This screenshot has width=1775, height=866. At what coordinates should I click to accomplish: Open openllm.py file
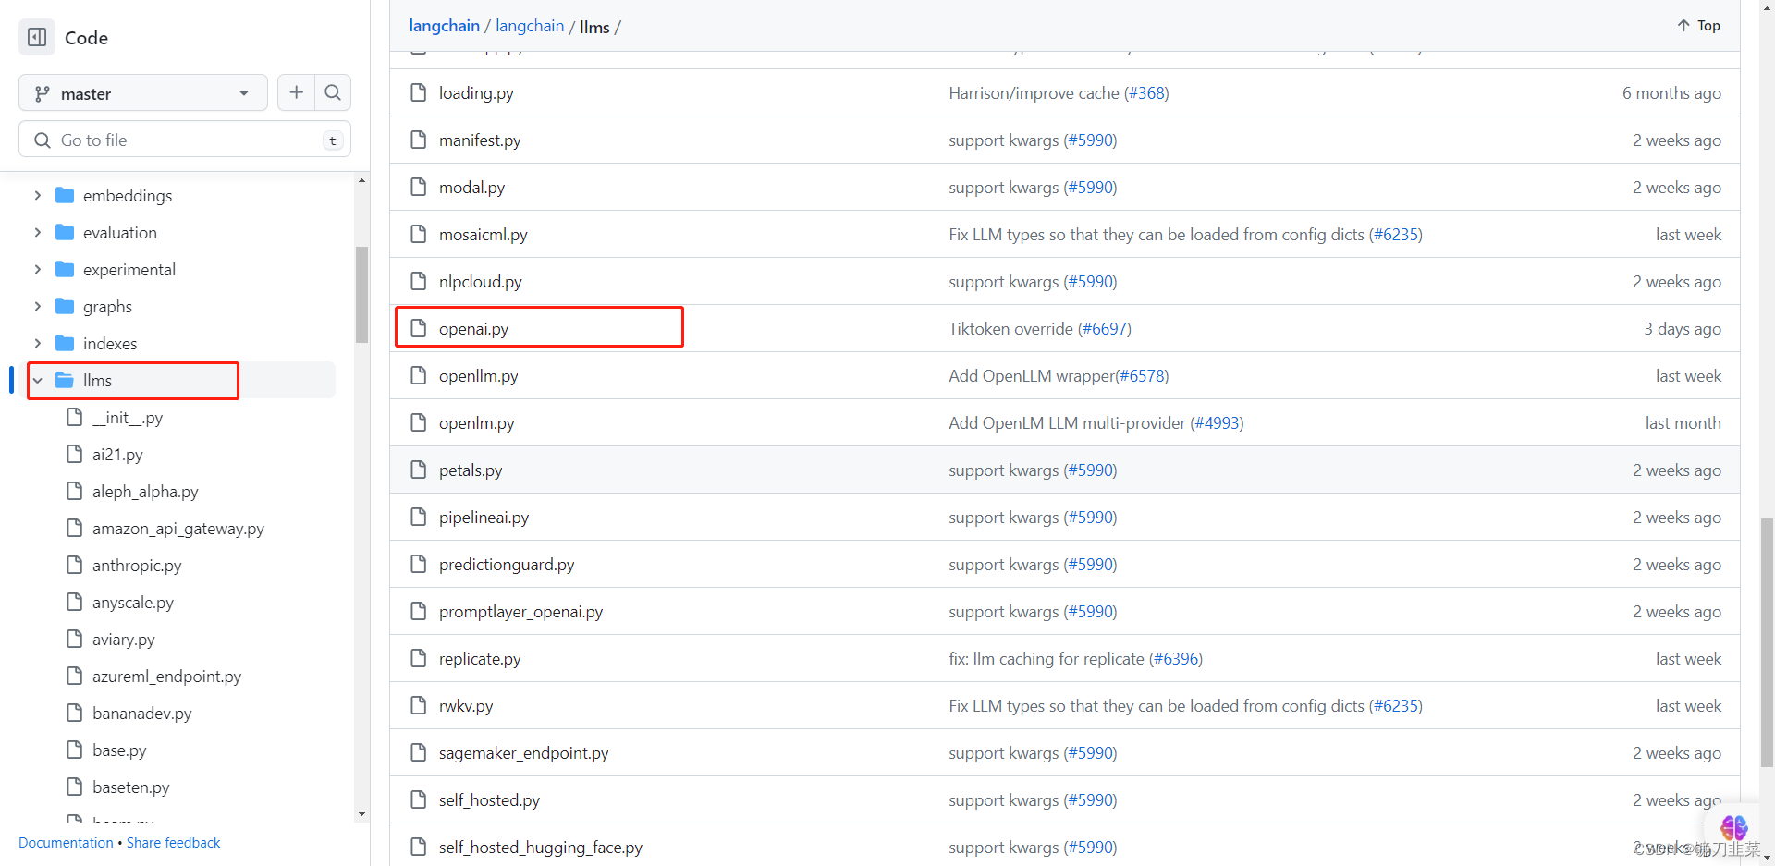coord(479,375)
